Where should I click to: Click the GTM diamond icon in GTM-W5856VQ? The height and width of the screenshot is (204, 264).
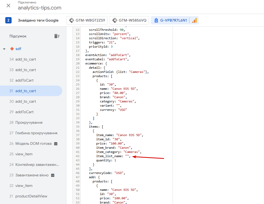(x=115, y=20)
